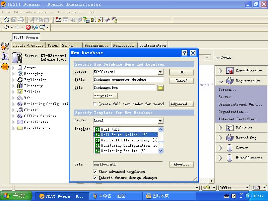268x201 pixels.
Task: Click the key icon in the status bar
Action: click(x=206, y=188)
